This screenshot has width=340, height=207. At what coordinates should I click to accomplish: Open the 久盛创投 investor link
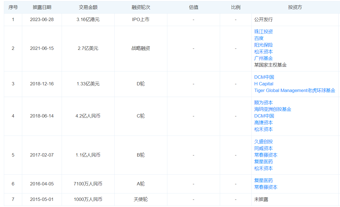[263, 142]
